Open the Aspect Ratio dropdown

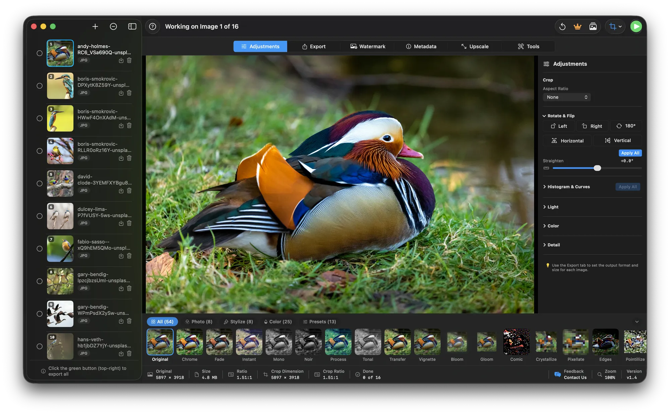coord(567,97)
